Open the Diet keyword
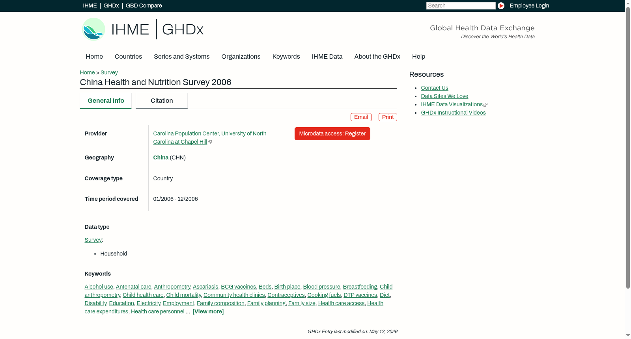 click(385, 295)
